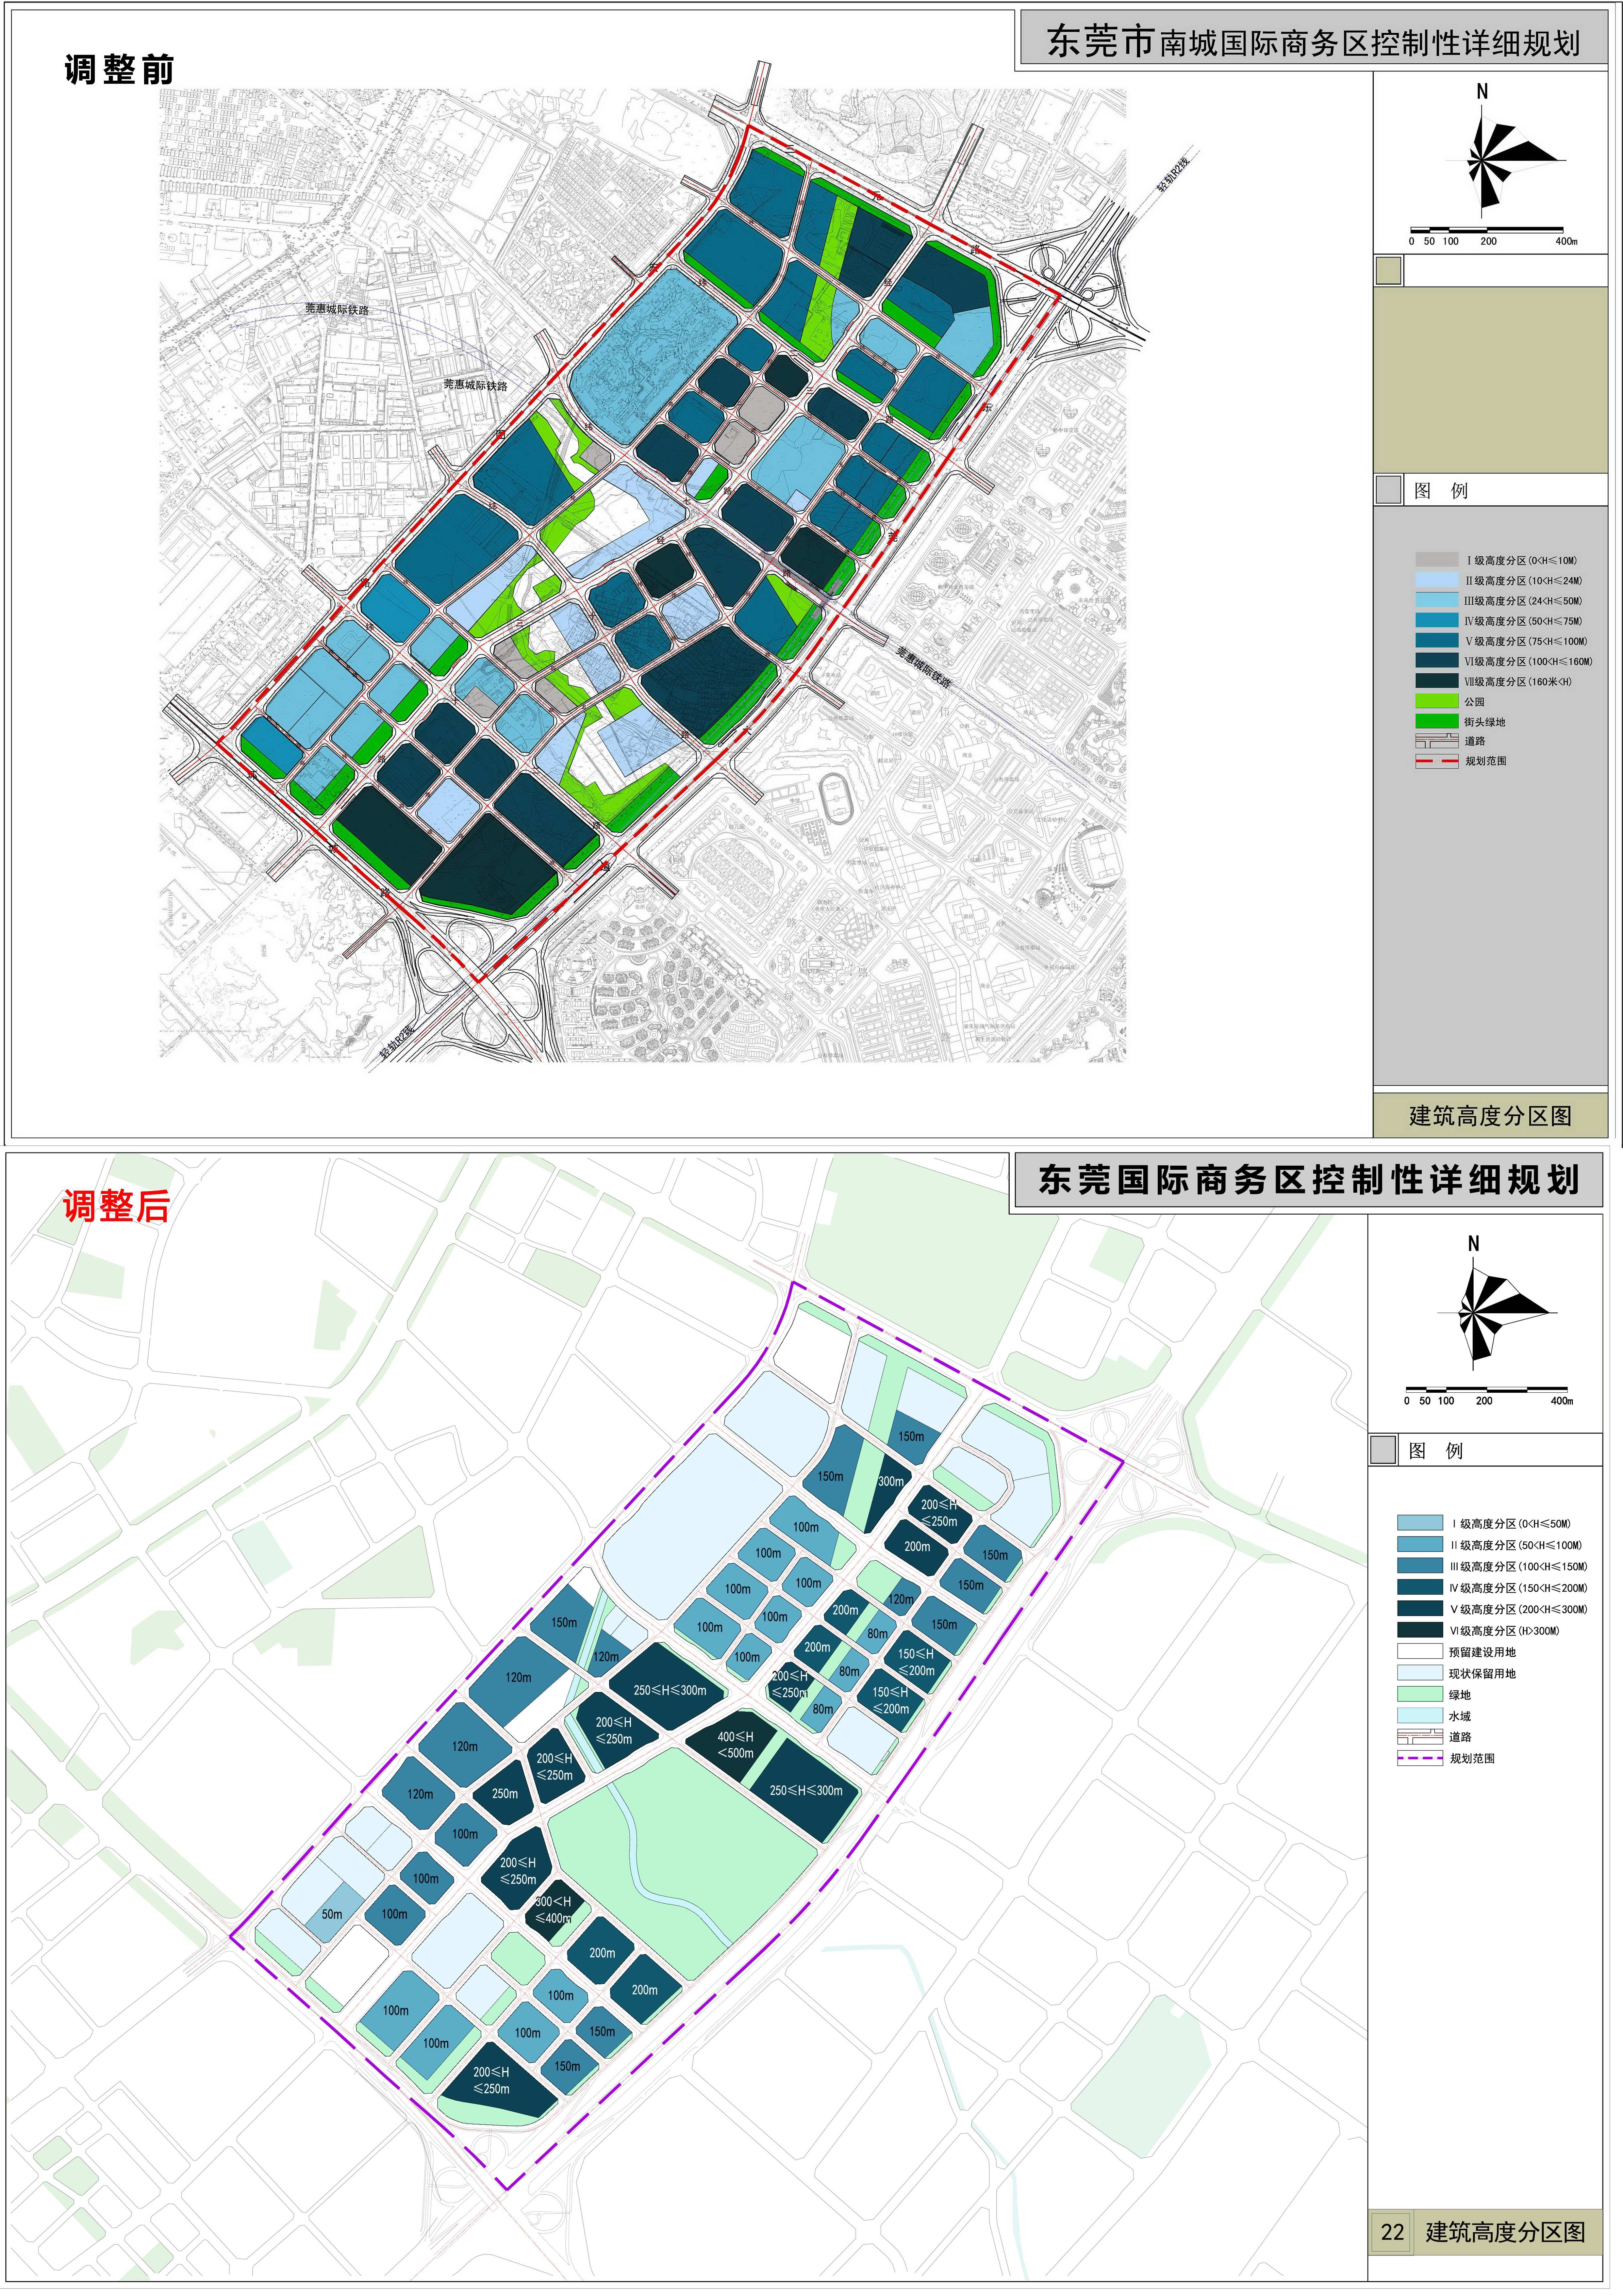Viewport: 1623px width, 2296px height.
Task: Select the gray Ⅰ级高度分区 (0<H≤10M) legend swatch
Action: click(1437, 560)
